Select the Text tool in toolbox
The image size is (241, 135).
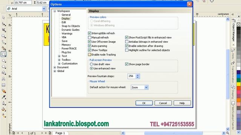(3, 79)
